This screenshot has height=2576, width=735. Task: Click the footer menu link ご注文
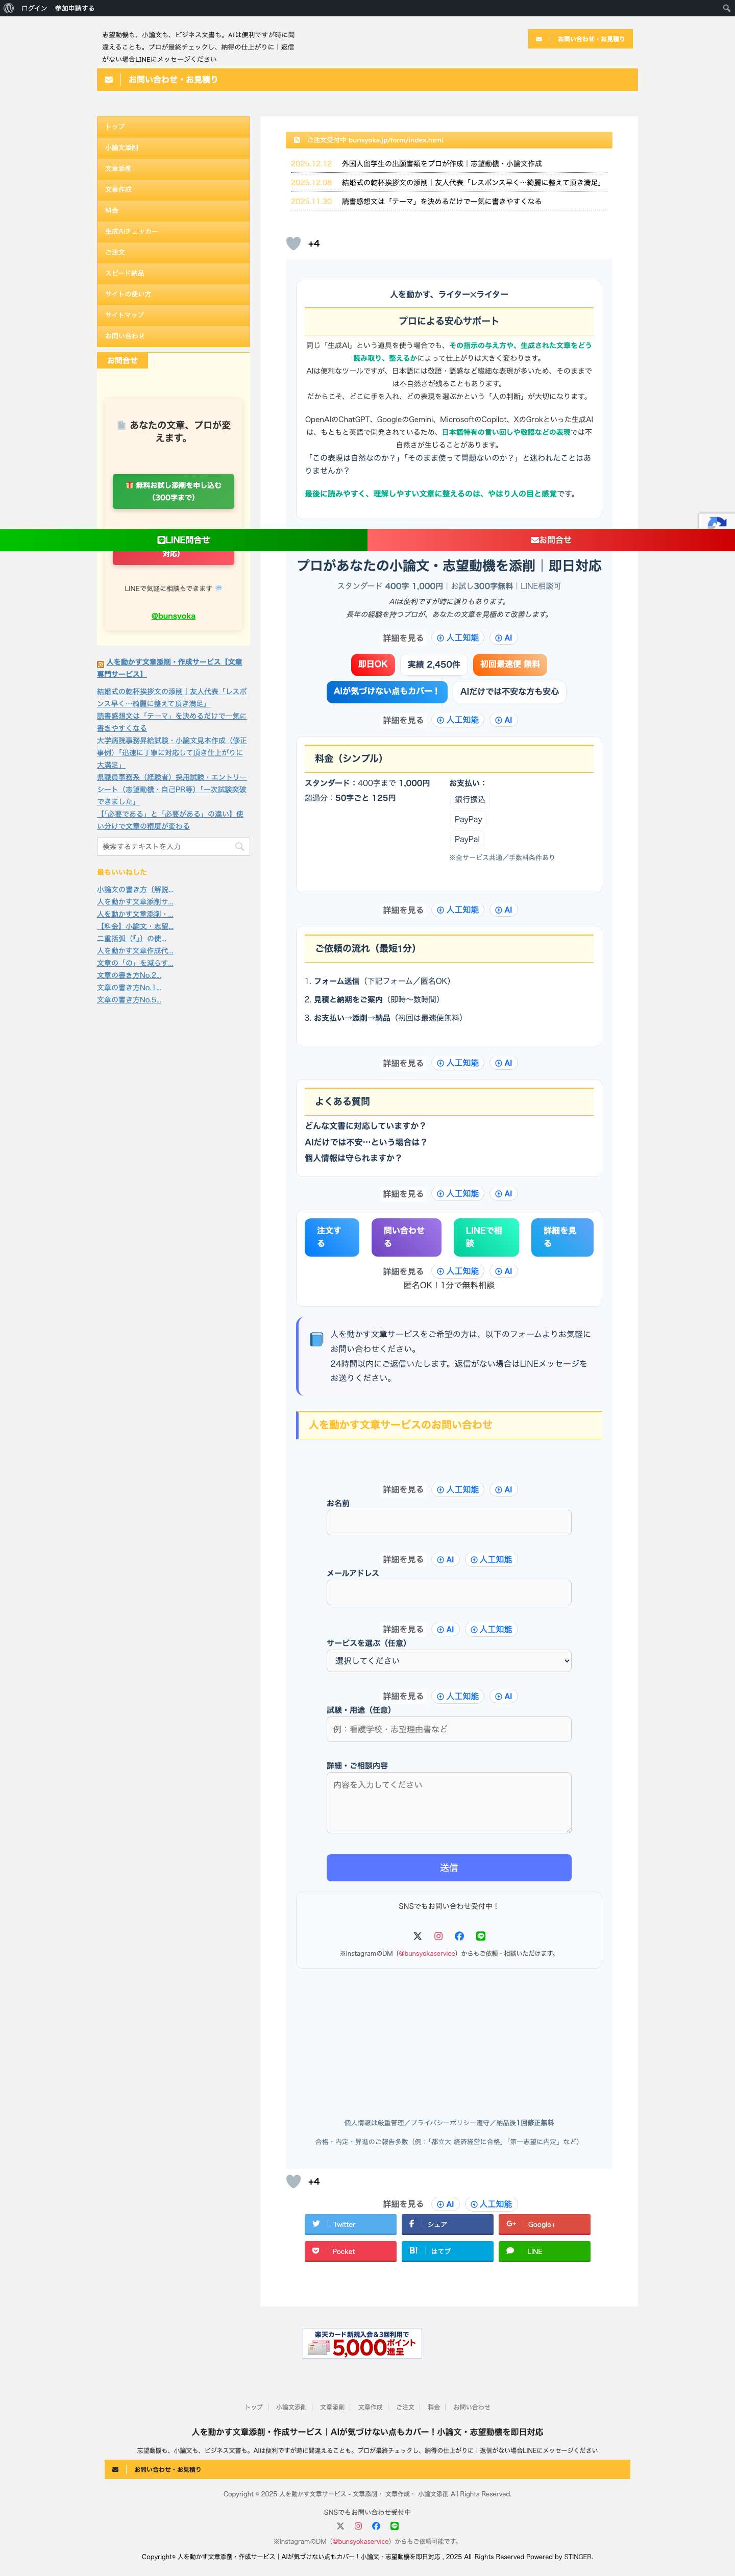pyautogui.click(x=405, y=2407)
